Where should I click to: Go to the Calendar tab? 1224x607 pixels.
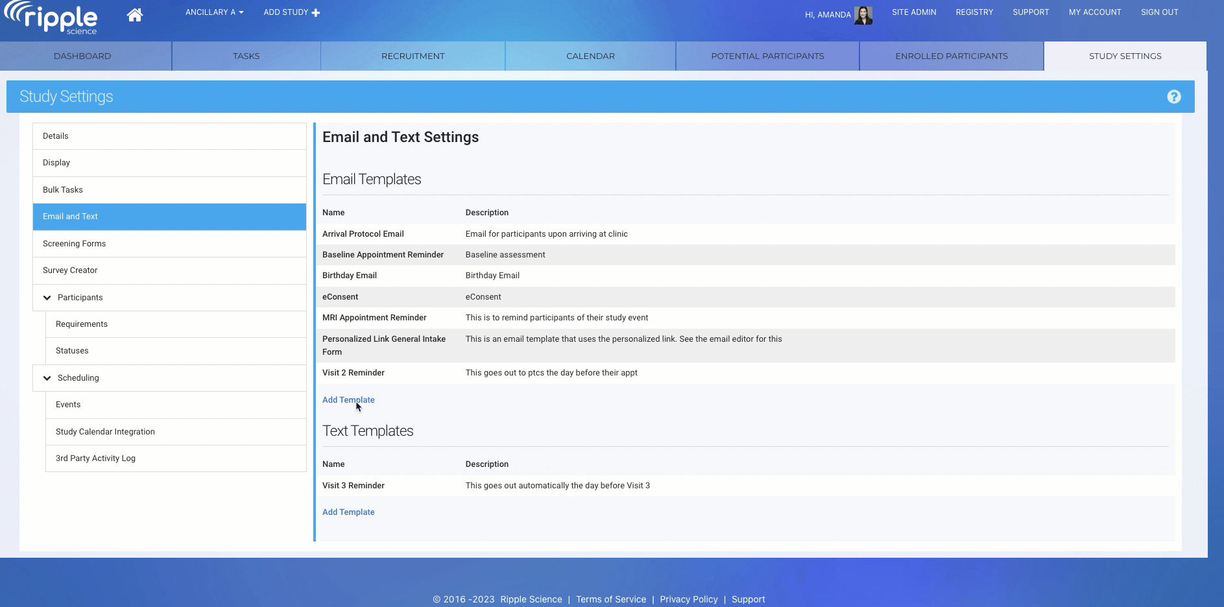pyautogui.click(x=590, y=56)
